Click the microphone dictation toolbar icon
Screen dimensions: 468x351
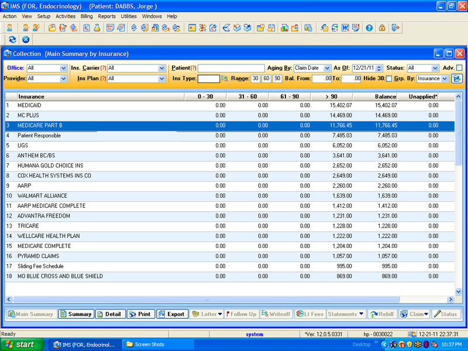74,27
